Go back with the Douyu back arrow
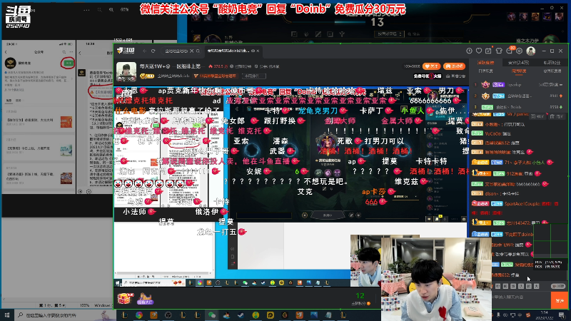The height and width of the screenshot is (321, 571). (x=145, y=51)
